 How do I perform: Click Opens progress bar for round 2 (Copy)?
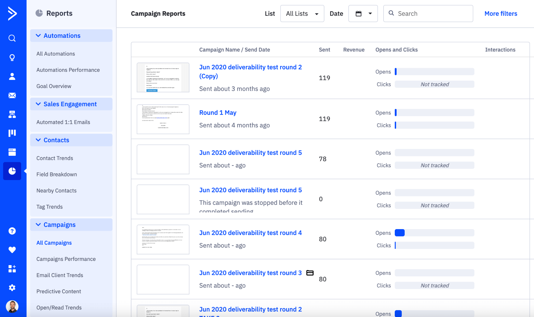tap(434, 71)
